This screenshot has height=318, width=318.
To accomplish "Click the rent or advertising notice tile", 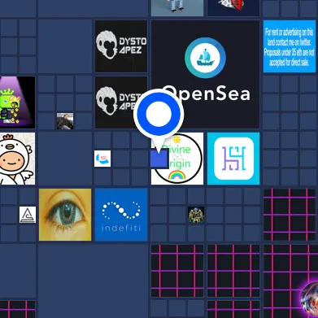I will click(290, 46).
